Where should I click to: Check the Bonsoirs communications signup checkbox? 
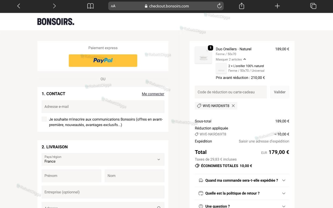44,119
